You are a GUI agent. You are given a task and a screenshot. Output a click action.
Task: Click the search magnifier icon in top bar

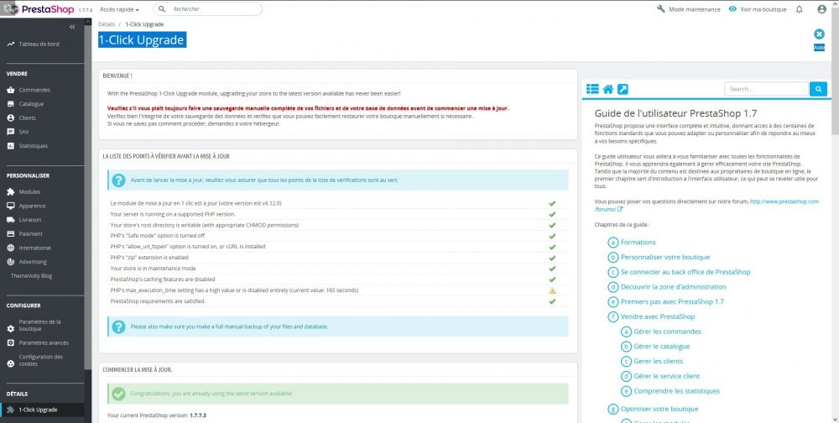coord(162,9)
